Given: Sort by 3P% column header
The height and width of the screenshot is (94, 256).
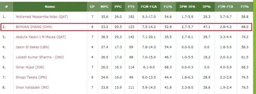Looking at the screenshot, I should (207, 7).
